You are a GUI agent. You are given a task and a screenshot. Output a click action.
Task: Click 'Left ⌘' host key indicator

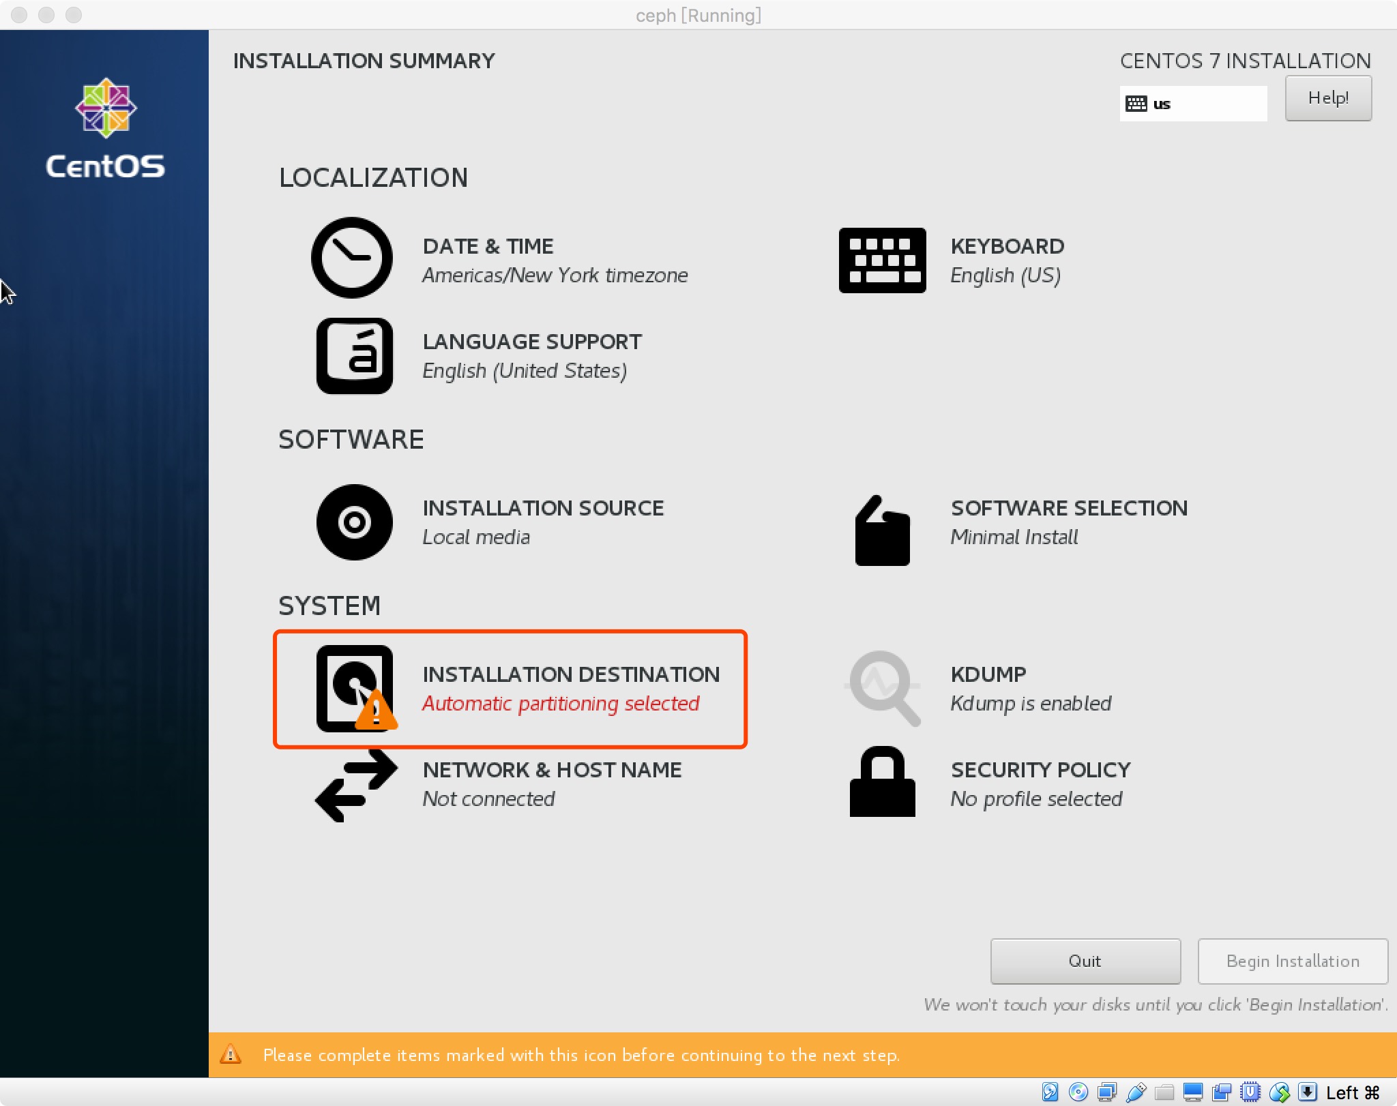[x=1353, y=1092]
